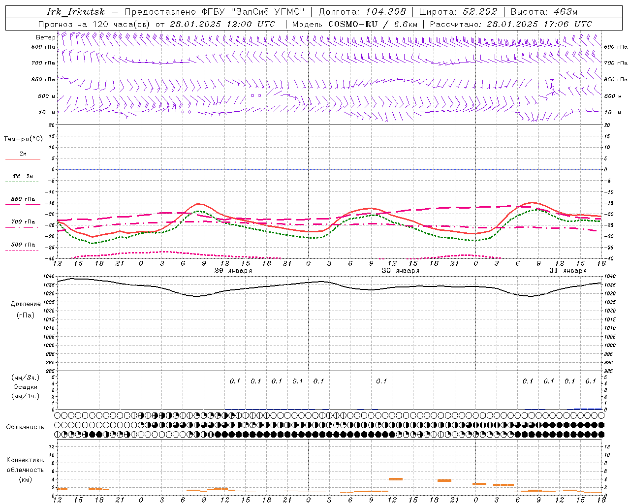Click the 31 января date label

[568, 271]
